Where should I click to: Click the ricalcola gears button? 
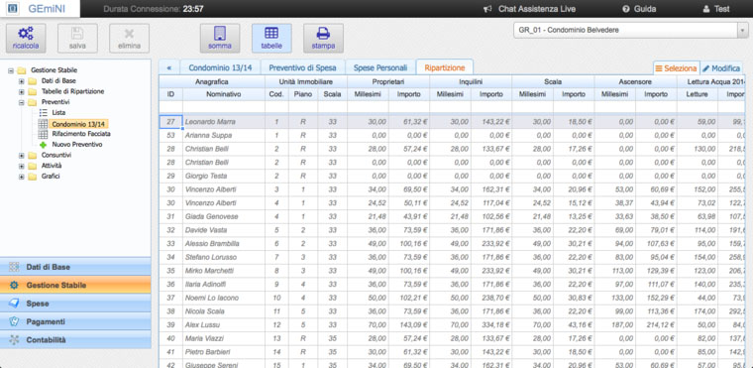point(26,38)
